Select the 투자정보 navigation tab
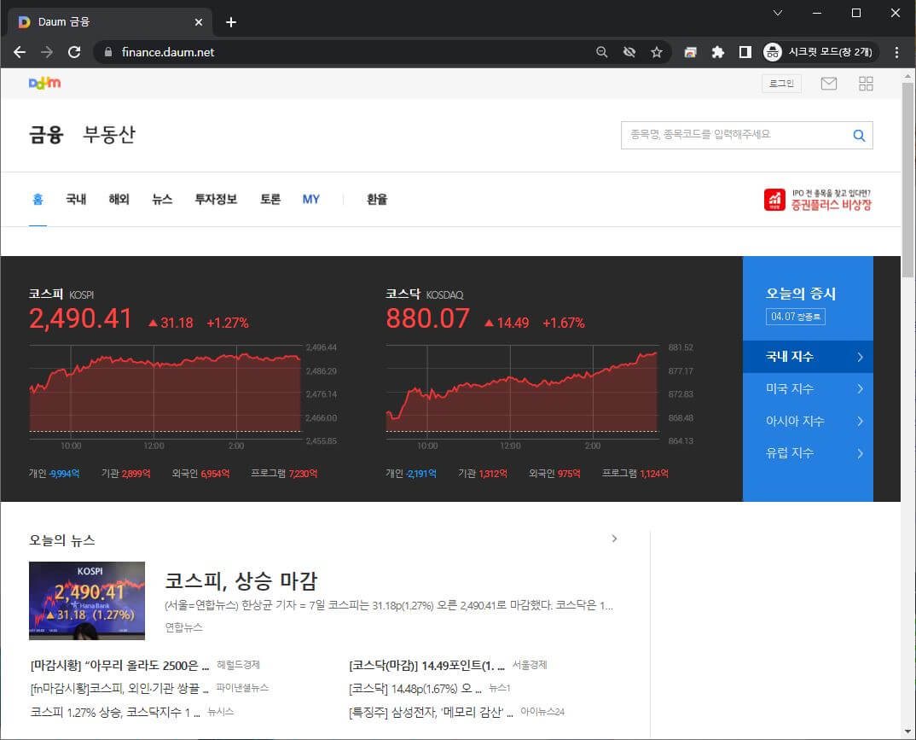Image resolution: width=916 pixels, height=740 pixels. pos(216,200)
